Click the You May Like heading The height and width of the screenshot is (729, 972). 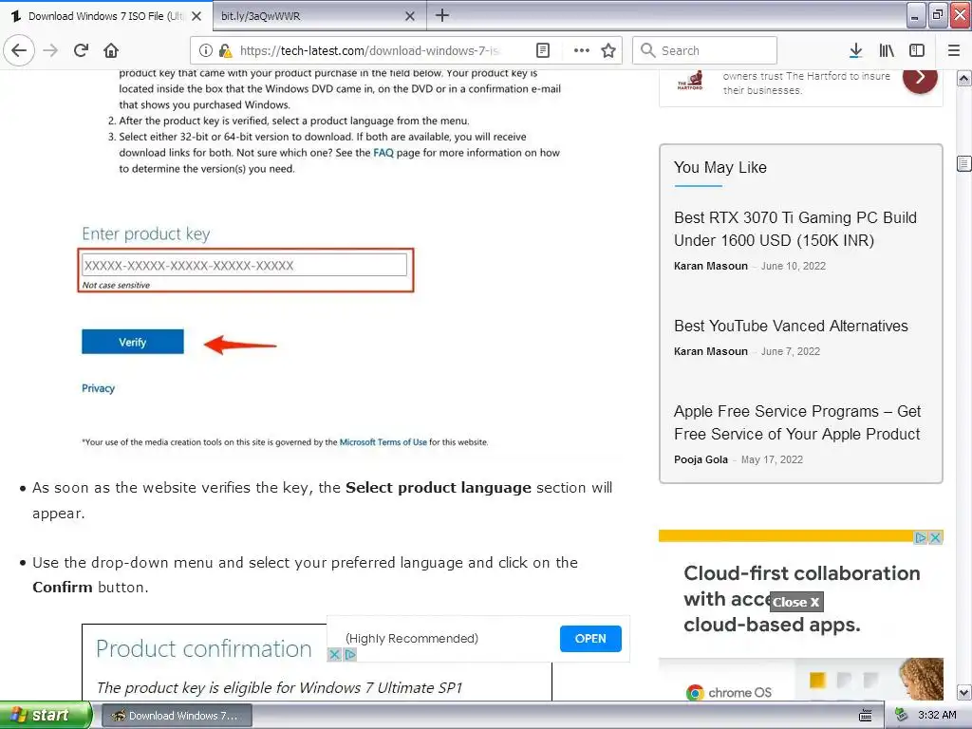point(720,167)
